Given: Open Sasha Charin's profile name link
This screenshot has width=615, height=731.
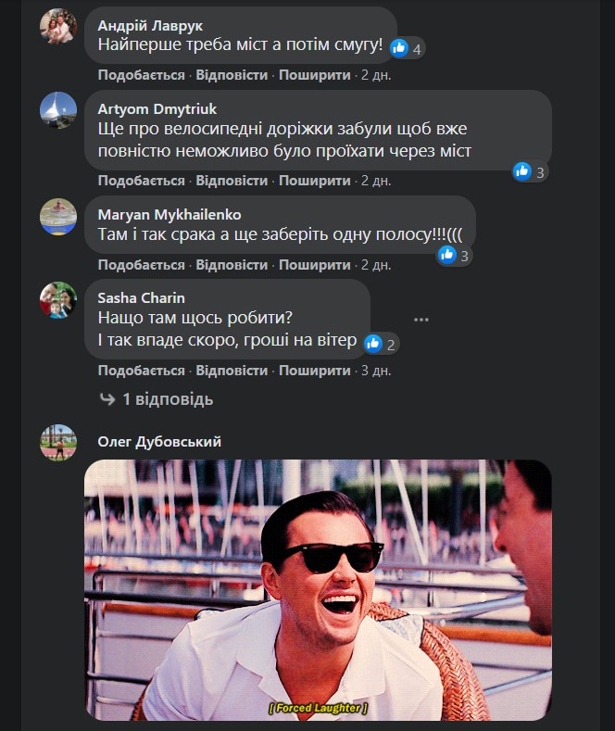Looking at the screenshot, I should click(141, 298).
